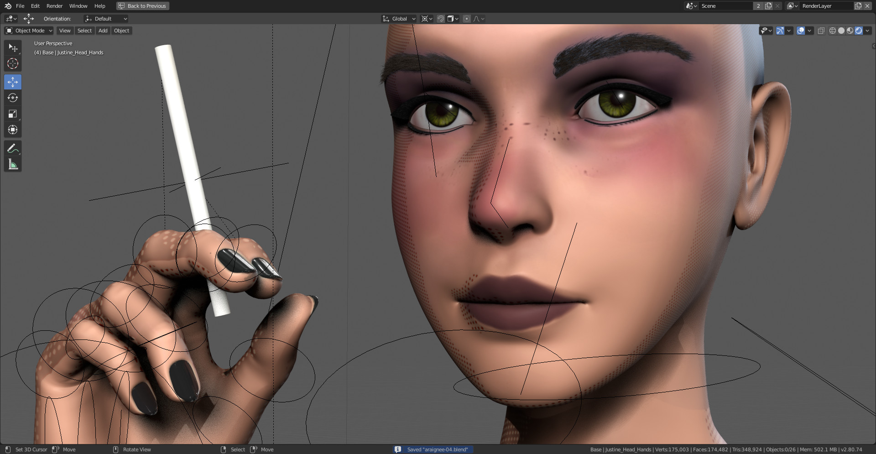Open object type visibility popover
This screenshot has height=454, width=876.
[x=766, y=31]
